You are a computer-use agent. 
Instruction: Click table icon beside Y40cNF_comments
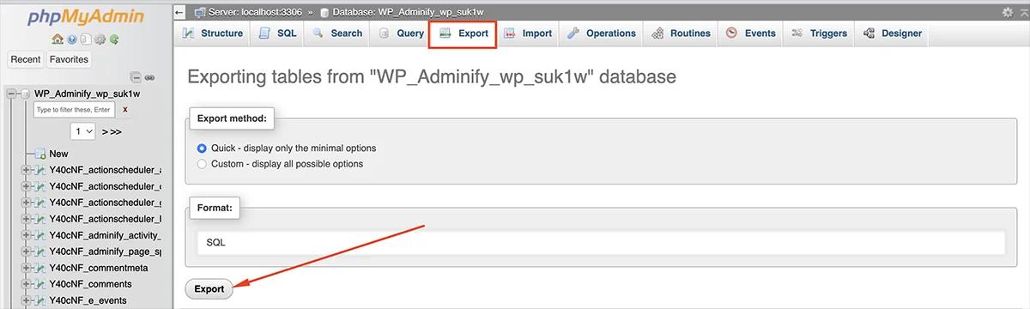point(40,284)
